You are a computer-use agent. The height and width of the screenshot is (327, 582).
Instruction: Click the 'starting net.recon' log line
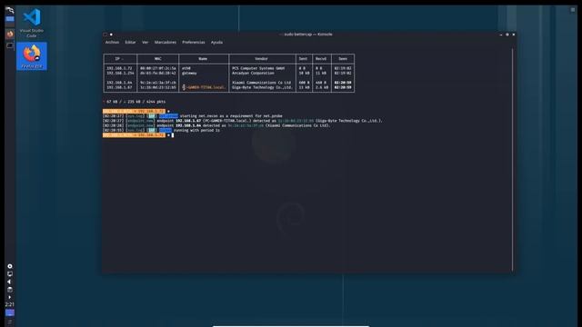click(192, 116)
